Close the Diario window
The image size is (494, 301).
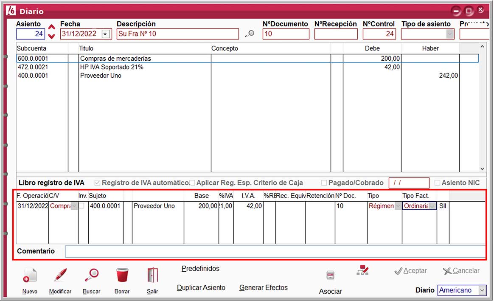tap(480, 10)
